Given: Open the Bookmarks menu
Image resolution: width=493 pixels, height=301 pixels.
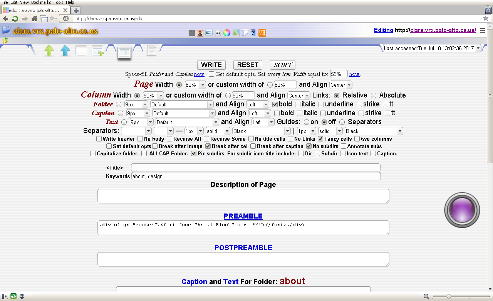Looking at the screenshot, I should [x=41, y=2].
